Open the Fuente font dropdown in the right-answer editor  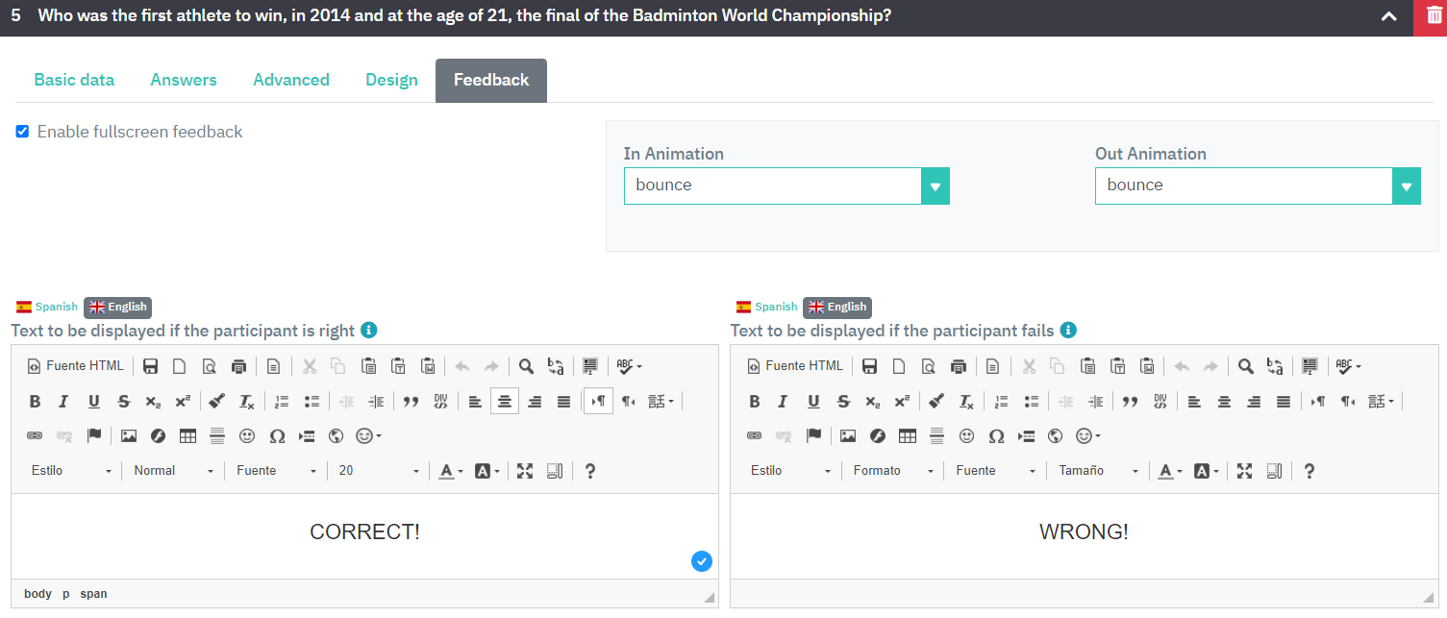click(x=277, y=471)
